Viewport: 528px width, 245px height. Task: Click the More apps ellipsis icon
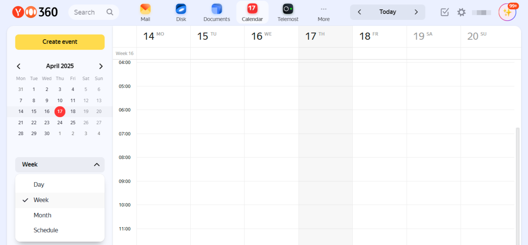(324, 9)
